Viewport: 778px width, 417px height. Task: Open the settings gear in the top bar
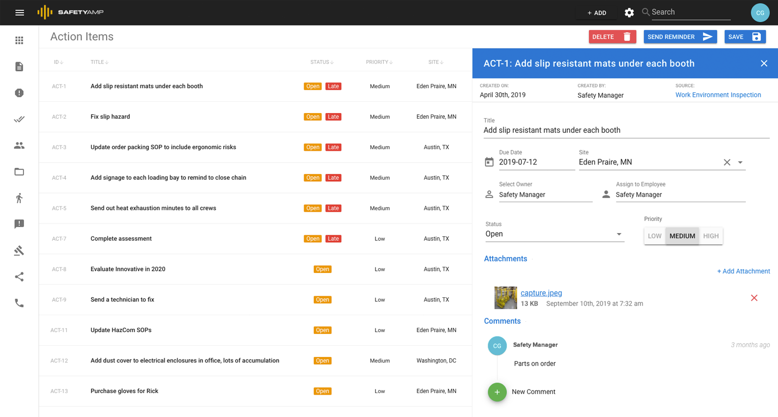629,12
